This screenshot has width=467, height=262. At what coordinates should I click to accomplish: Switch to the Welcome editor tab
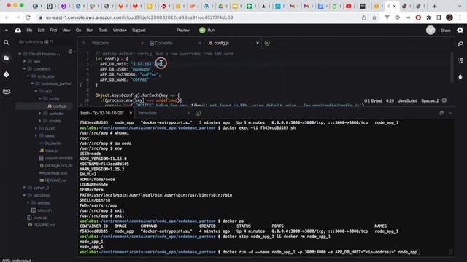click(100, 44)
